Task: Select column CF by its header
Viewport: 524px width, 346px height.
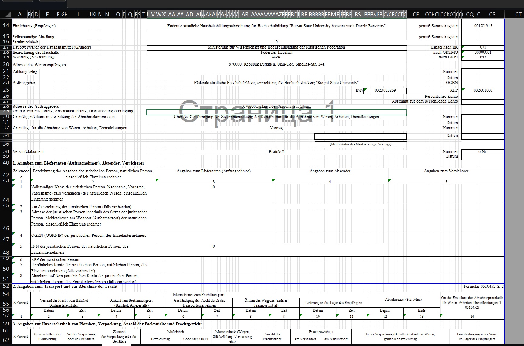Action: coord(416,14)
